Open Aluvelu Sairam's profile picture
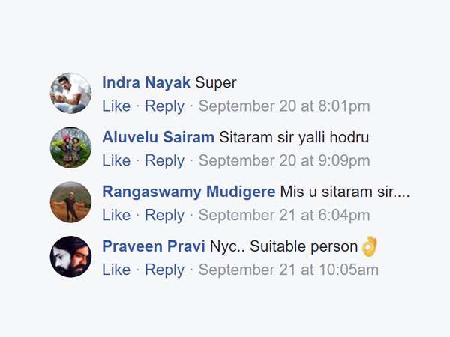This screenshot has width=450, height=337. coord(70,148)
